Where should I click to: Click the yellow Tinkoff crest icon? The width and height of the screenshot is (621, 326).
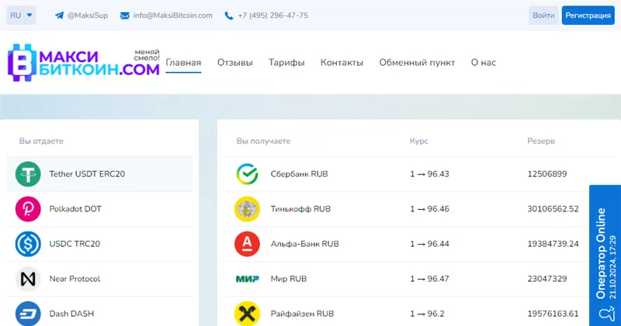coord(247,208)
